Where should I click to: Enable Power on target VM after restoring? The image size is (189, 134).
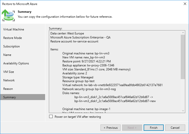[x=51, y=117]
